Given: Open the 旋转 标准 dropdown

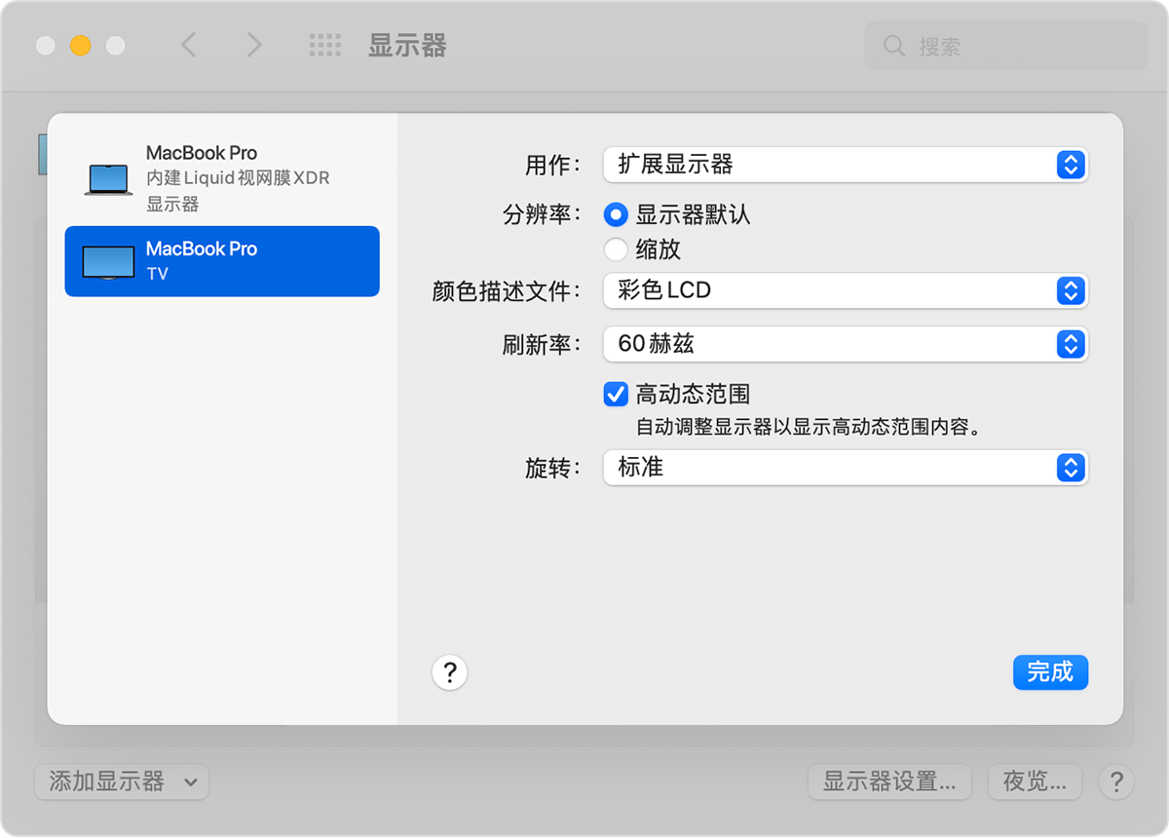Looking at the screenshot, I should click(845, 468).
